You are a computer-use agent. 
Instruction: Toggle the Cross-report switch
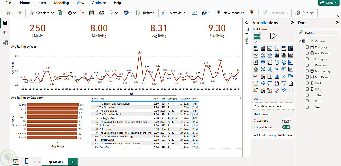click(286, 121)
